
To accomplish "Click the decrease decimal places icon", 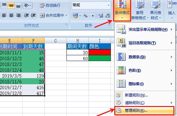I will [x=107, y=16].
